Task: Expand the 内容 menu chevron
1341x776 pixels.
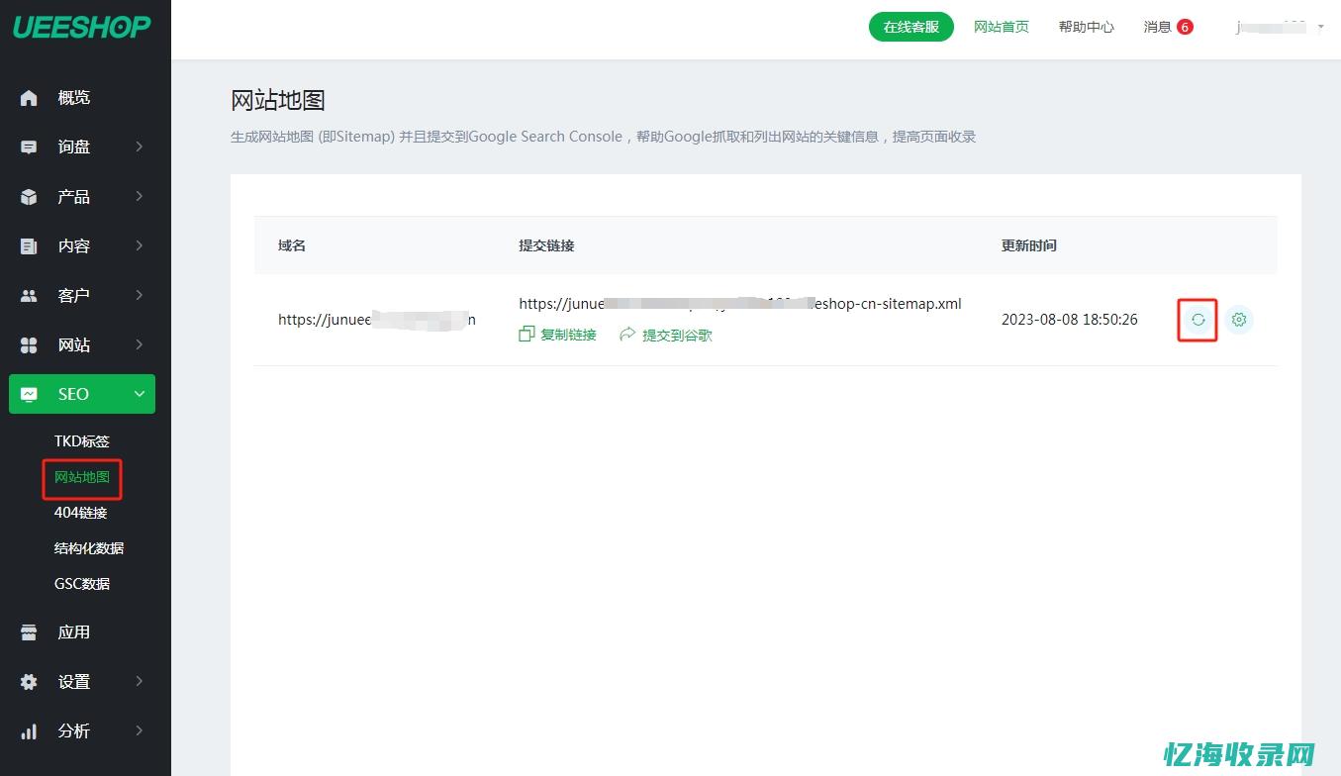Action: tap(139, 245)
